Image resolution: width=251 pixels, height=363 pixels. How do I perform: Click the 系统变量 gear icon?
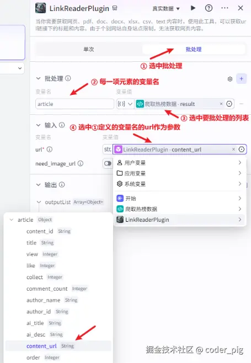pos(120,184)
